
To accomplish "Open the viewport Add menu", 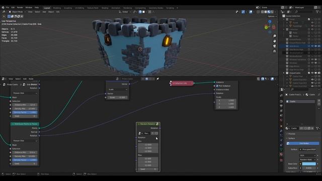I will pyautogui.click(x=44, y=12).
